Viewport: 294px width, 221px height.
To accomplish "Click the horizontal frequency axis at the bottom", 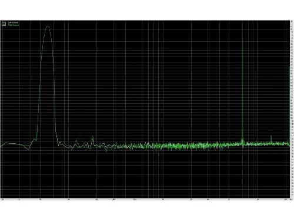I will coord(145,199).
